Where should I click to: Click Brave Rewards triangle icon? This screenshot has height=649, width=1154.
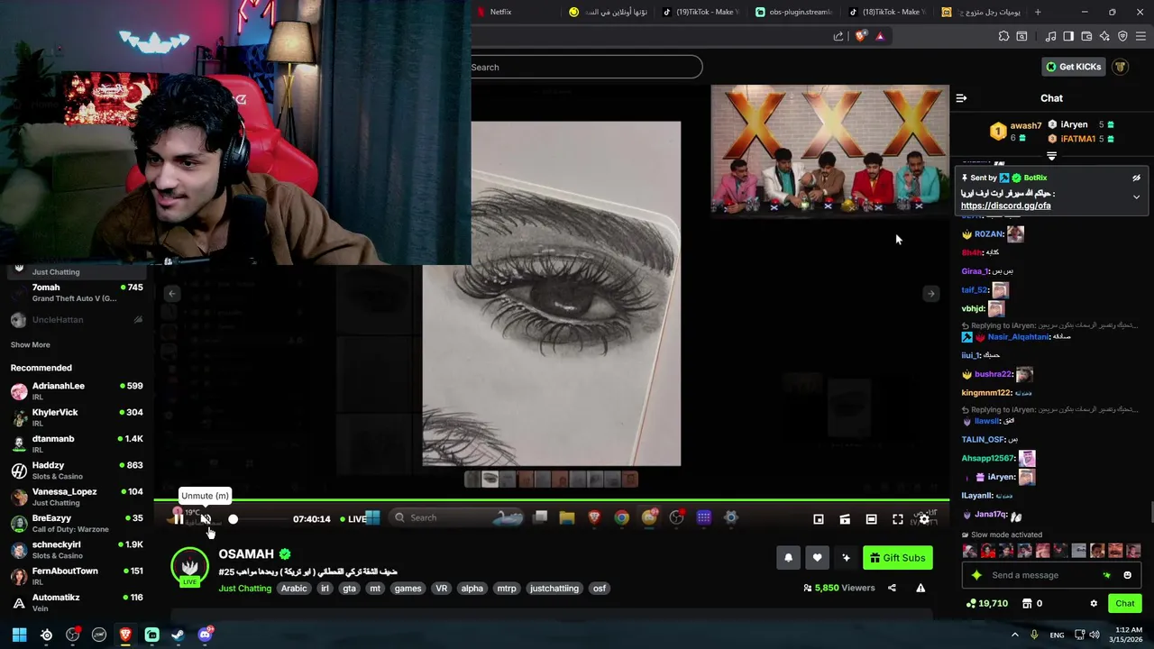pyautogui.click(x=881, y=36)
